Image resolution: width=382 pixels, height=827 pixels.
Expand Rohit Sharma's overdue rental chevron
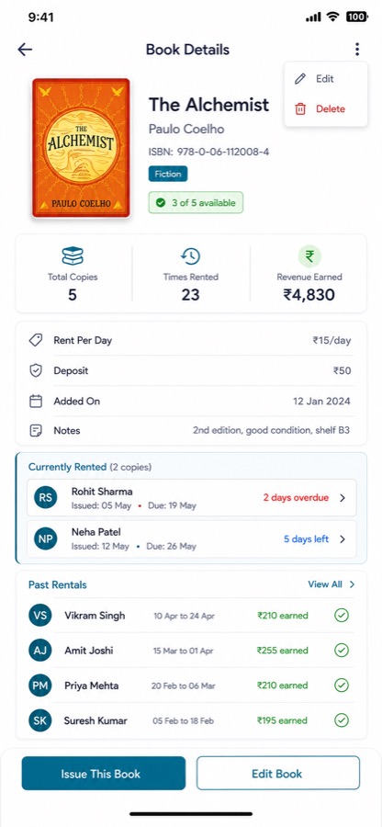coord(343,497)
